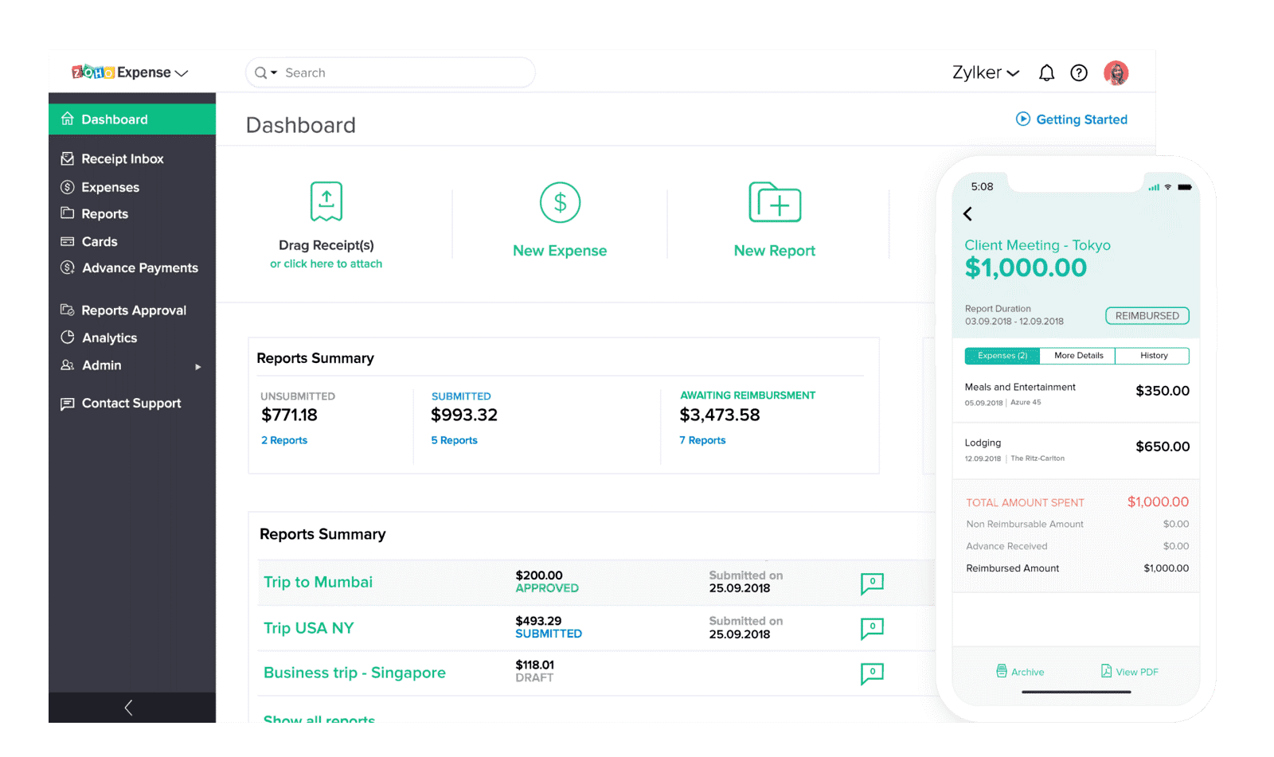The image size is (1274, 757).
Task: Open the 7 Reports awaiting reimbursement link
Action: [702, 440]
